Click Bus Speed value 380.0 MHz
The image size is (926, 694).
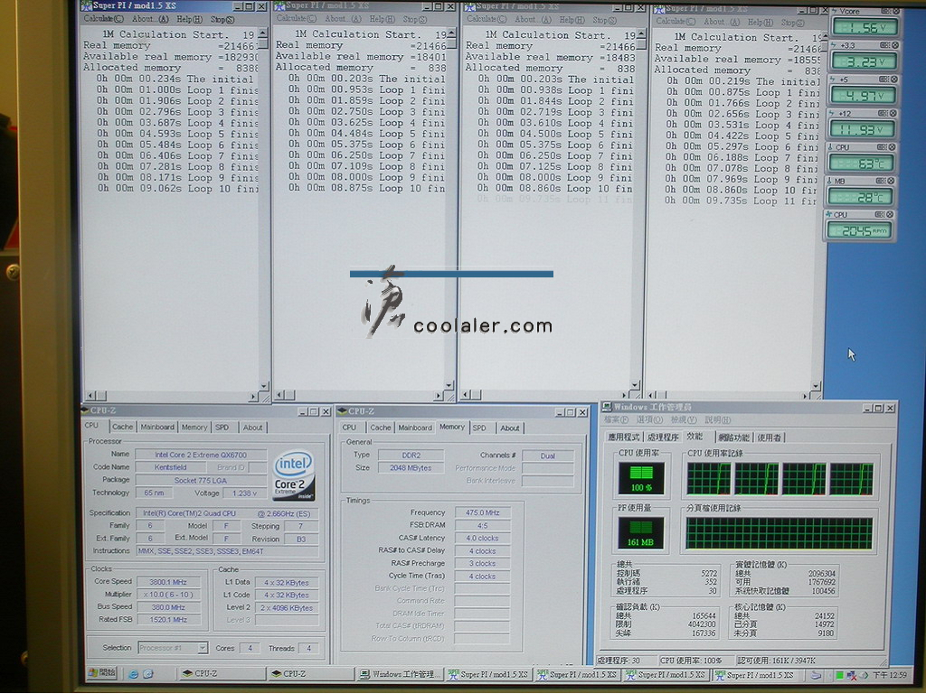[x=168, y=606]
